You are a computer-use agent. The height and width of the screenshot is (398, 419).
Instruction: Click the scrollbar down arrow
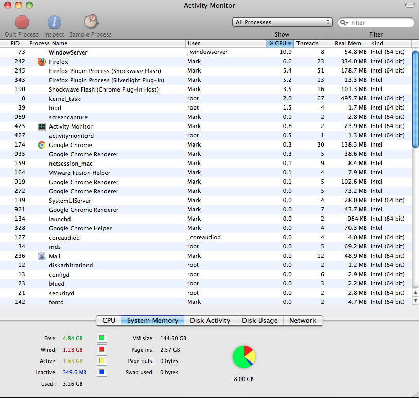(x=415, y=301)
